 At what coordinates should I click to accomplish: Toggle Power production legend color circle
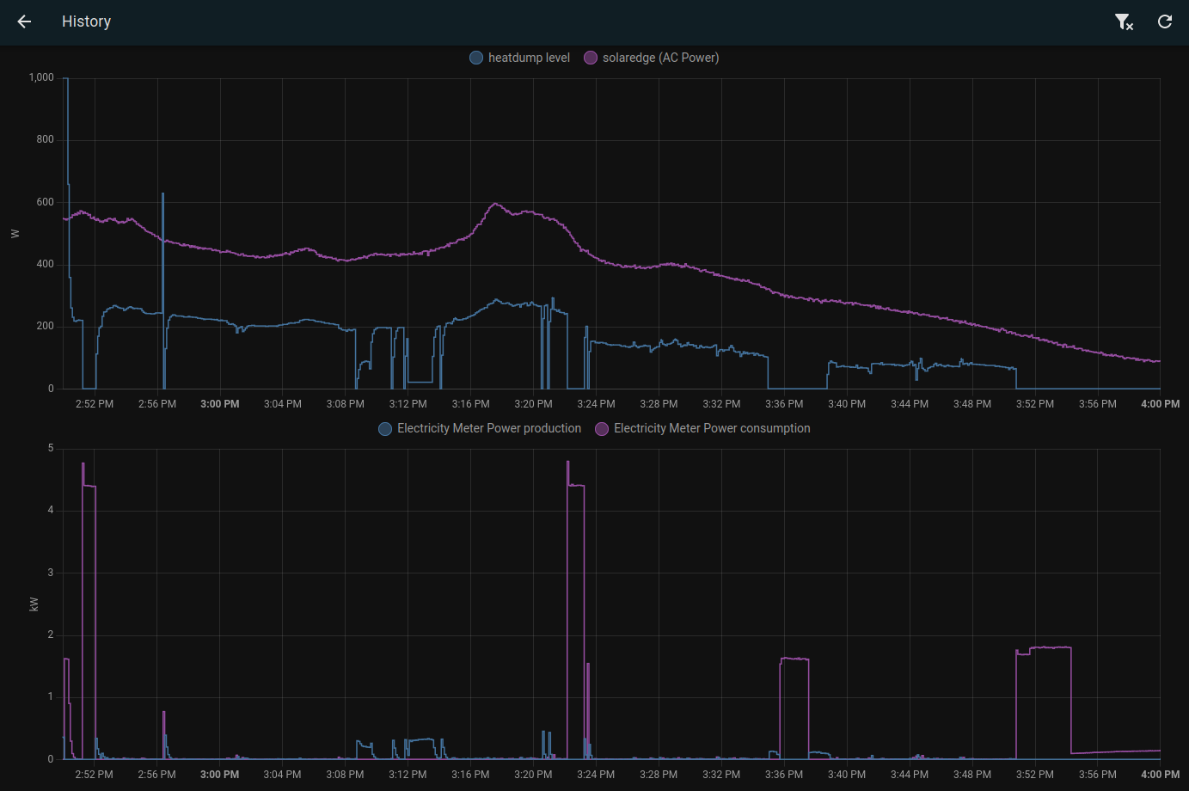pos(385,428)
